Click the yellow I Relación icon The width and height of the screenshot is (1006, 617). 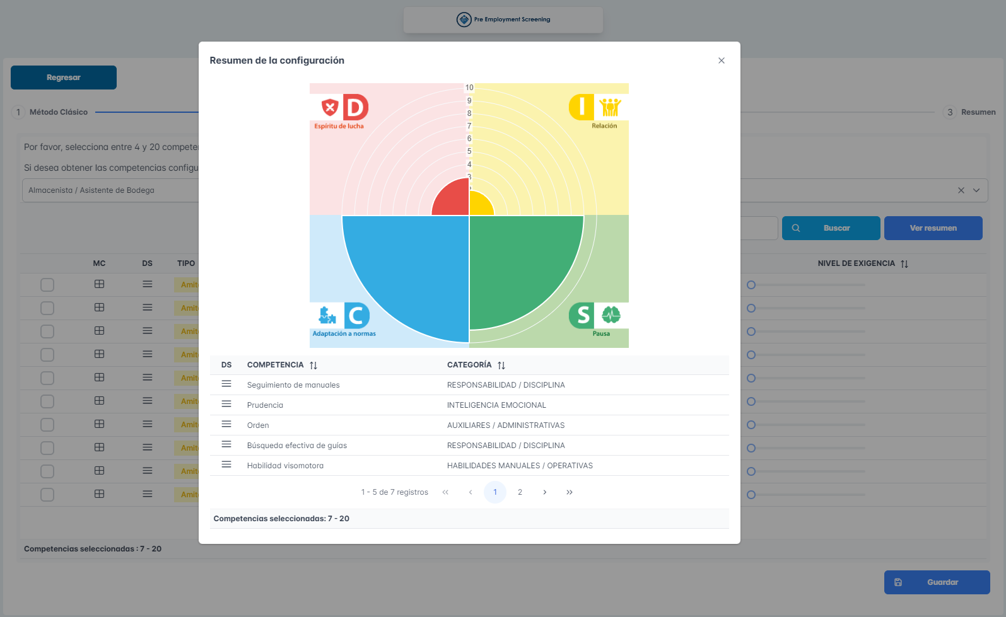[x=582, y=107]
